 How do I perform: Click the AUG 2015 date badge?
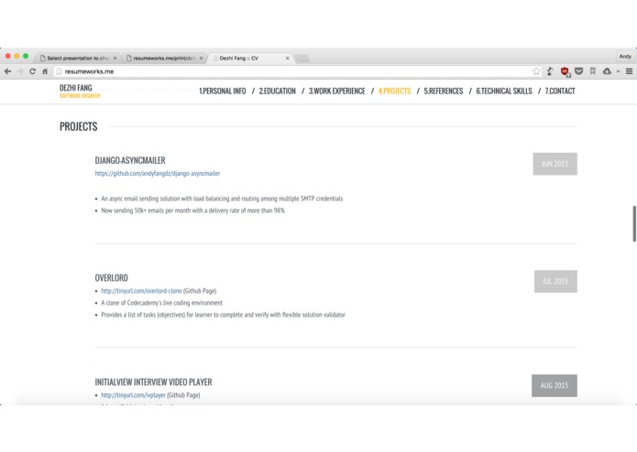[x=555, y=385]
